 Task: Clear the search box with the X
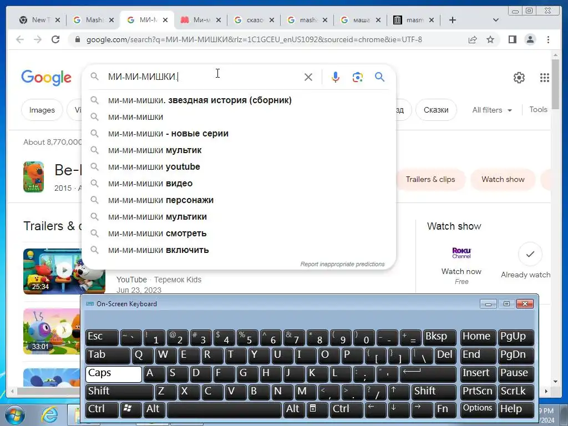308,77
